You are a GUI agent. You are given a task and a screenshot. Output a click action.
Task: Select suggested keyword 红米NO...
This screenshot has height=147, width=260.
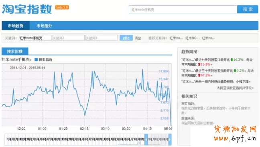[192, 38]
